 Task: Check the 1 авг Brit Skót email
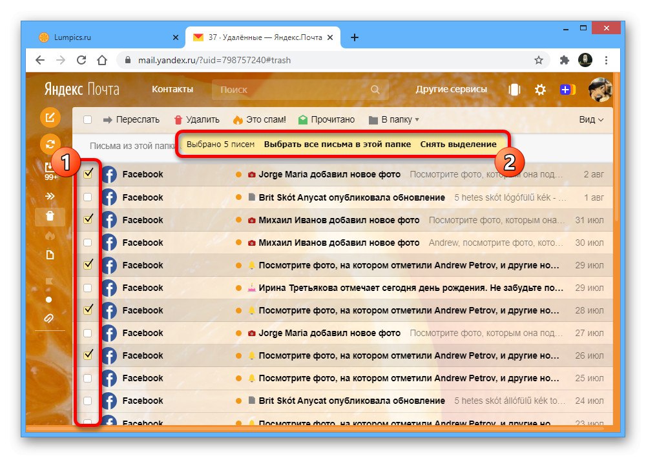87,197
